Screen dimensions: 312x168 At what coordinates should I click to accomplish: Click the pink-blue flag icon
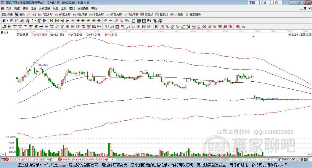(45, 21)
